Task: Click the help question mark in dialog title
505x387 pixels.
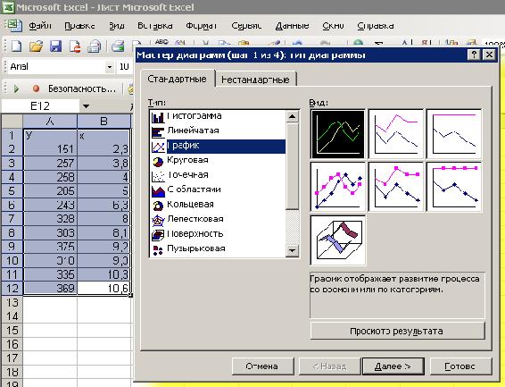Action: point(474,55)
